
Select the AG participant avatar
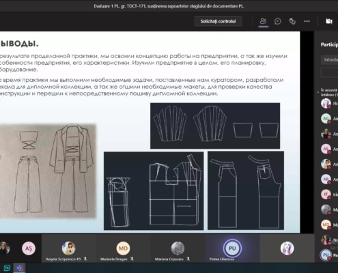point(326,119)
